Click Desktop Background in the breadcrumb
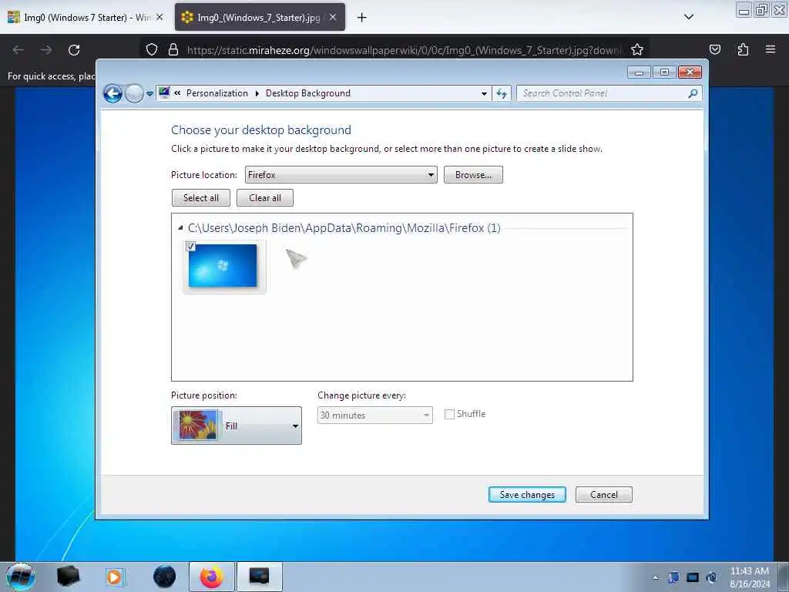 coord(308,93)
